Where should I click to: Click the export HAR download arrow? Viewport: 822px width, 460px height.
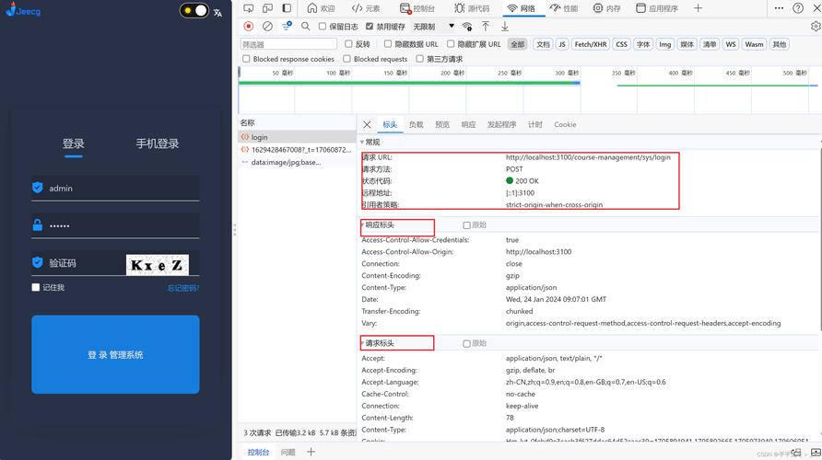[x=505, y=27]
